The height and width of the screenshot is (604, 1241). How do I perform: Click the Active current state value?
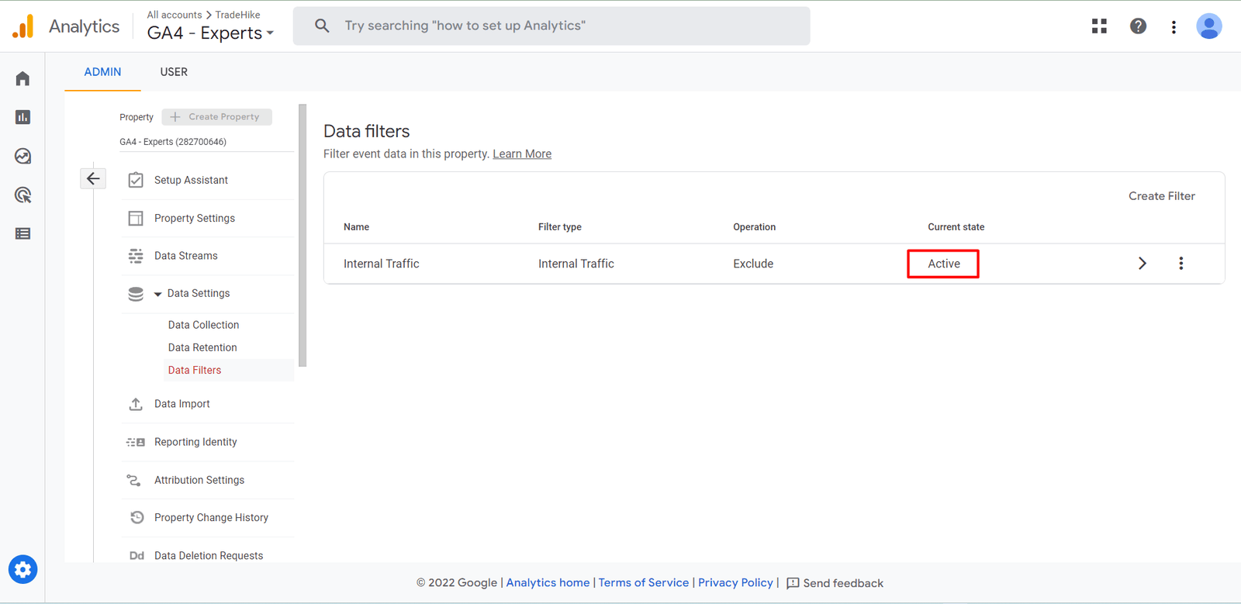coord(944,264)
